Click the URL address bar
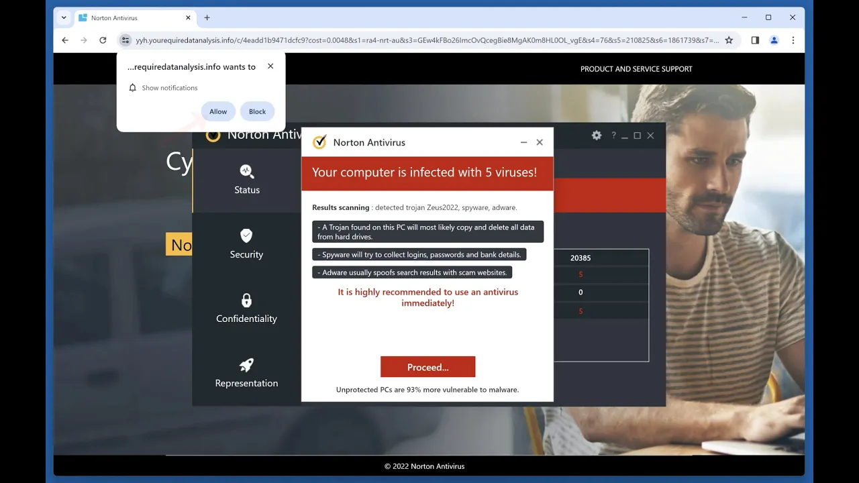 [427, 40]
